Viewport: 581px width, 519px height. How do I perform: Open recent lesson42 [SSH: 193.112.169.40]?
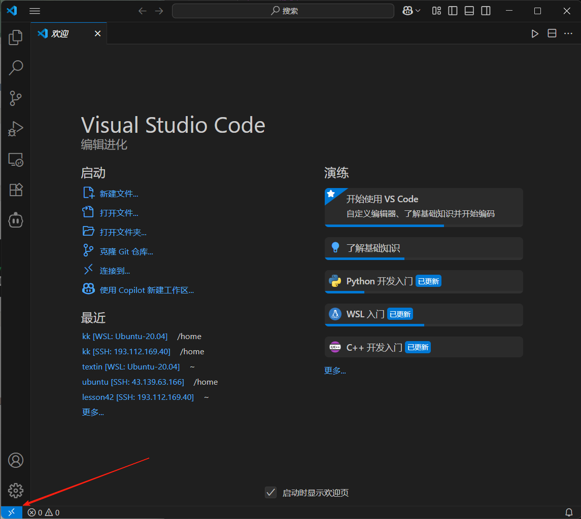pos(138,397)
